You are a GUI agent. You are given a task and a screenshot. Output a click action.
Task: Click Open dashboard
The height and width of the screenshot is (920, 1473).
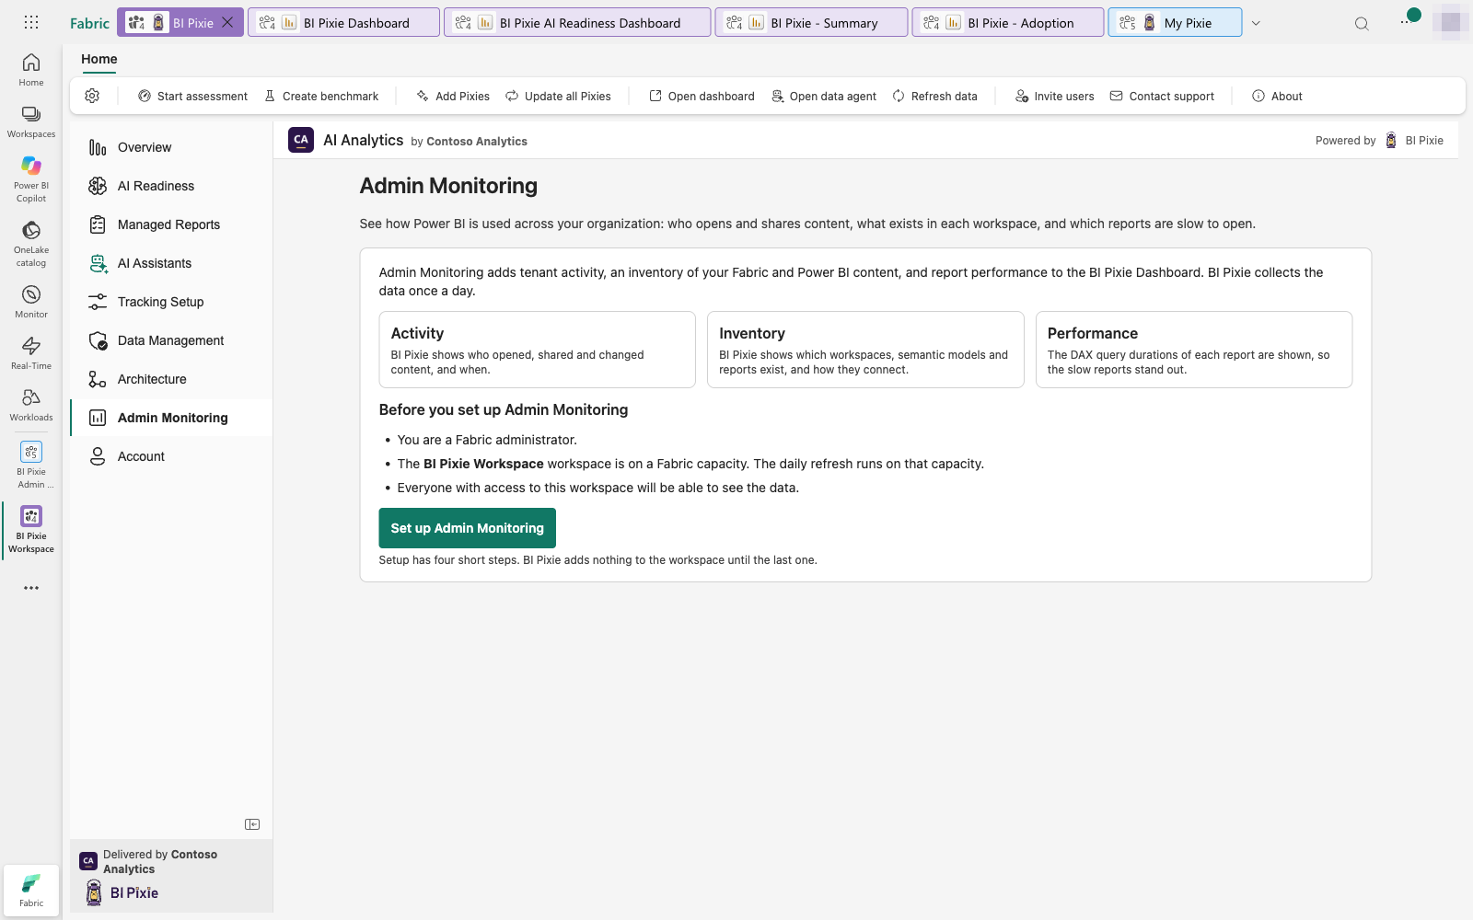point(702,96)
